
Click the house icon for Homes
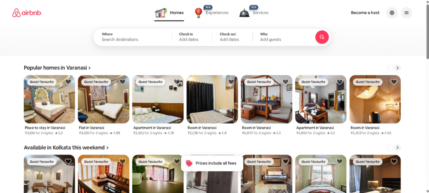click(161, 13)
